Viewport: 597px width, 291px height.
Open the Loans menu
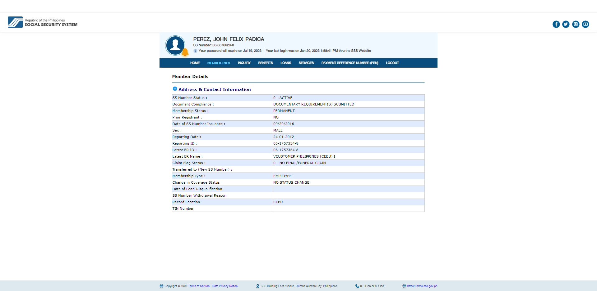pyautogui.click(x=285, y=63)
